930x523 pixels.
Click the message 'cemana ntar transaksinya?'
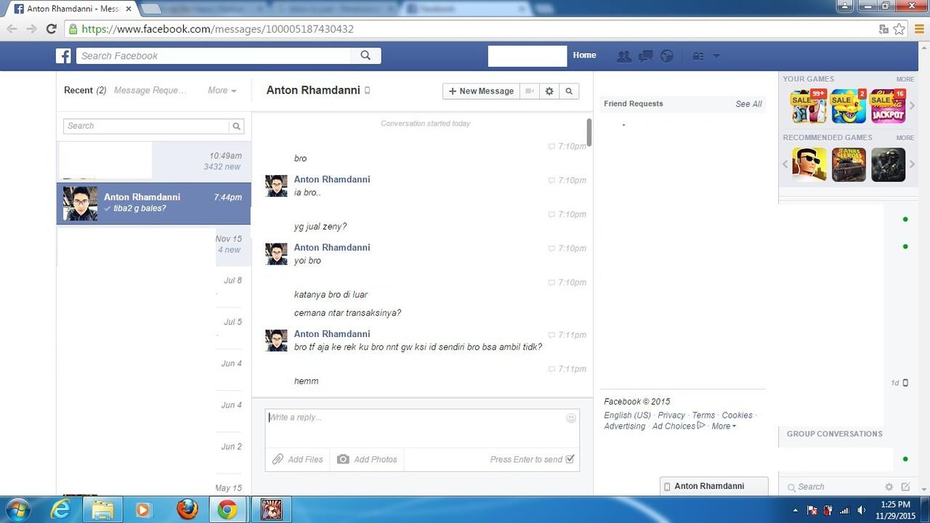click(x=347, y=313)
